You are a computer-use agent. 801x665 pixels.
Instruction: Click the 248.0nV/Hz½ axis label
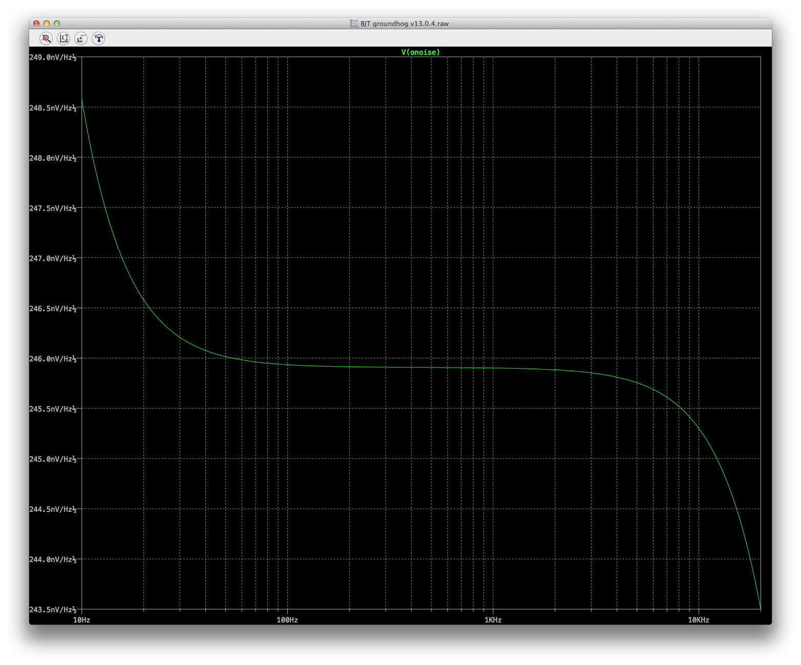[53, 158]
